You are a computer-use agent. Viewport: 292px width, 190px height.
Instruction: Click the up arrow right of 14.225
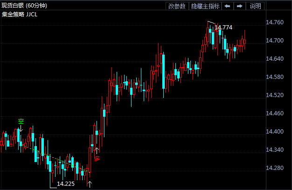point(90,184)
